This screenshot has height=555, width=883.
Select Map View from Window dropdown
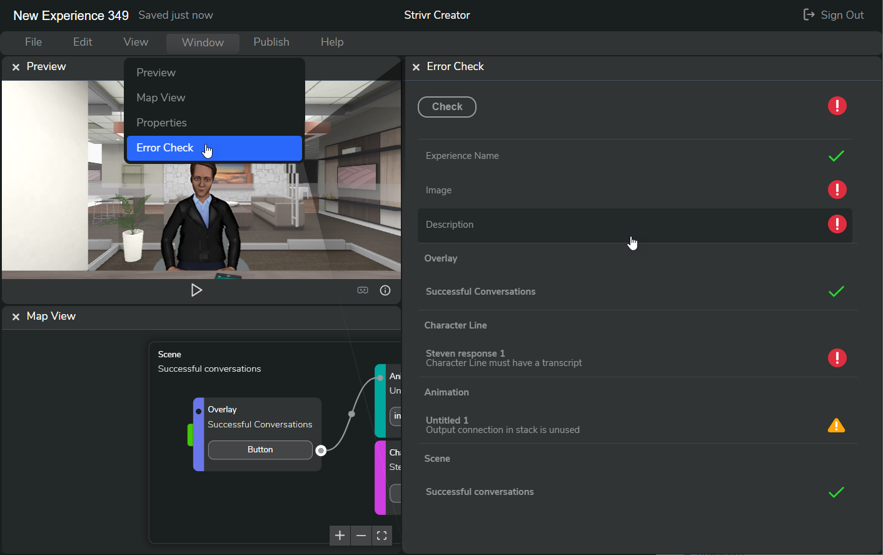click(x=214, y=98)
